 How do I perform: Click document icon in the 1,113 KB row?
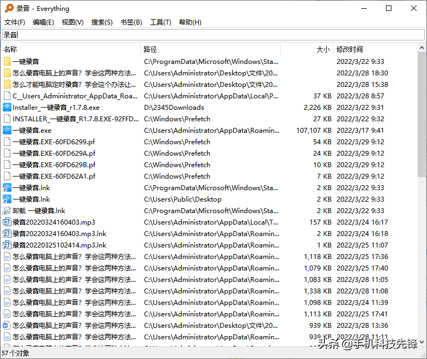pyautogui.click(x=7, y=314)
